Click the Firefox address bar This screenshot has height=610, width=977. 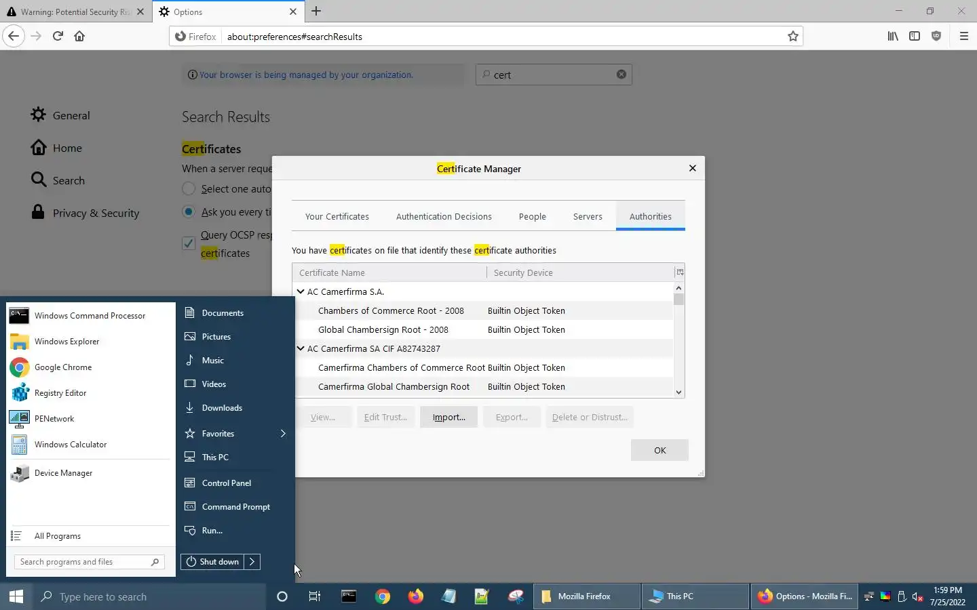tap(502, 37)
